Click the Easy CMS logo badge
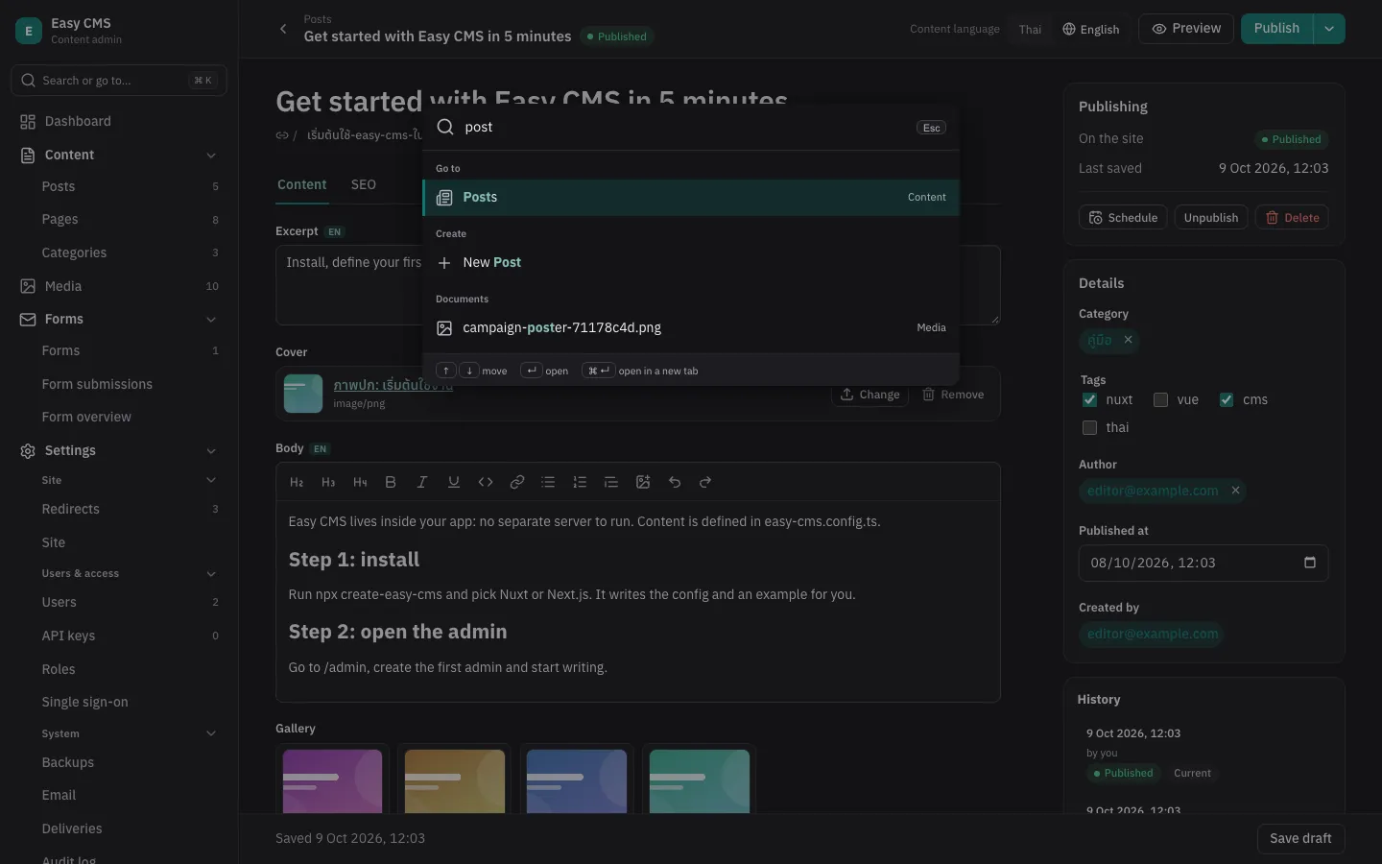1382x864 pixels. click(x=29, y=31)
